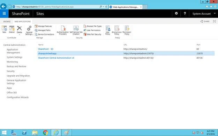Open Apps in the sidebar
The height and width of the screenshot is (136, 218).
9,88
